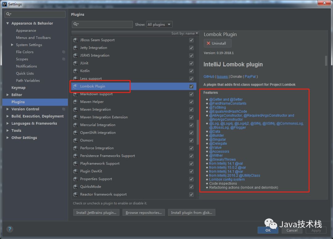Select Keymap in the settings tree

[x=18, y=87]
